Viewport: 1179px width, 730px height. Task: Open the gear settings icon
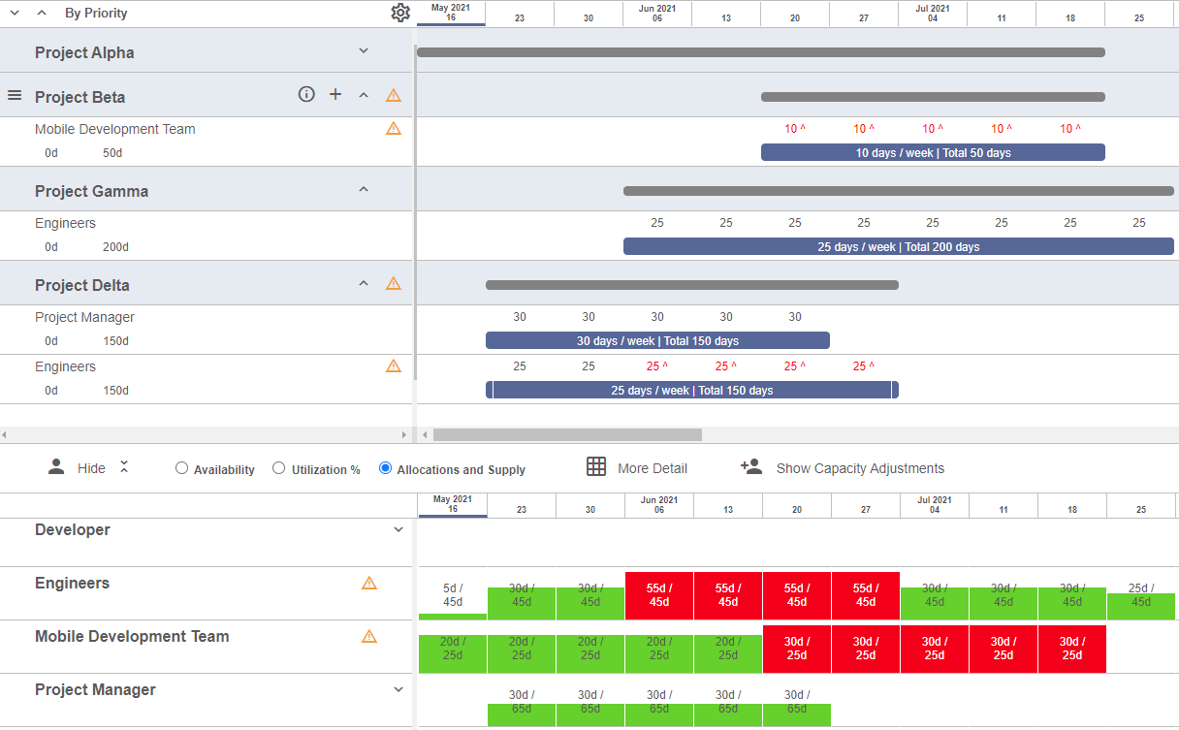[x=400, y=13]
